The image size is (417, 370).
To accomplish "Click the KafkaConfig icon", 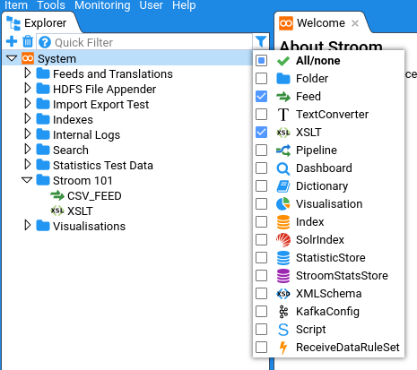I will (283, 312).
